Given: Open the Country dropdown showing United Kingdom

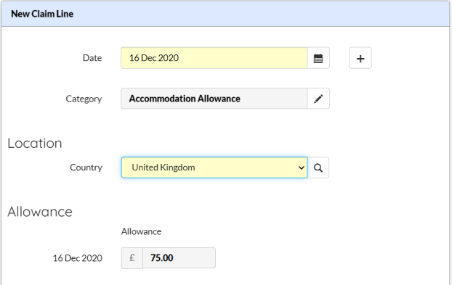Looking at the screenshot, I should coord(214,168).
